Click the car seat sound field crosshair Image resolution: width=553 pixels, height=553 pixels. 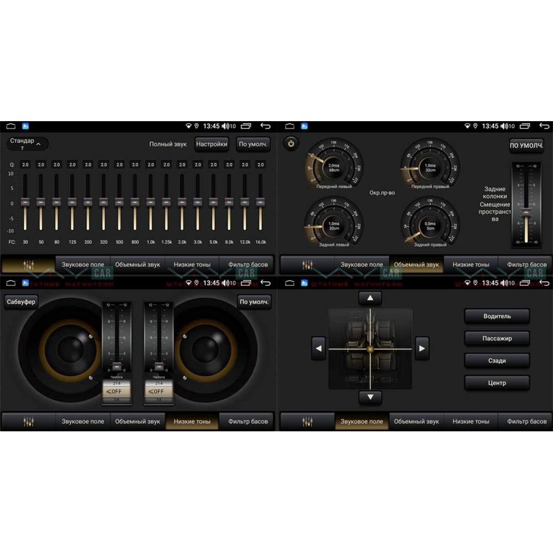(370, 349)
